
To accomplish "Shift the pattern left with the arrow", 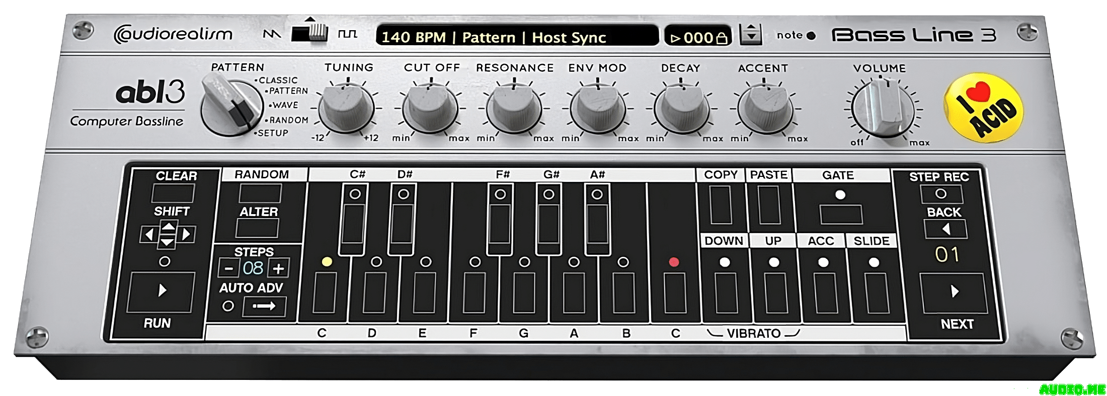I will (148, 234).
